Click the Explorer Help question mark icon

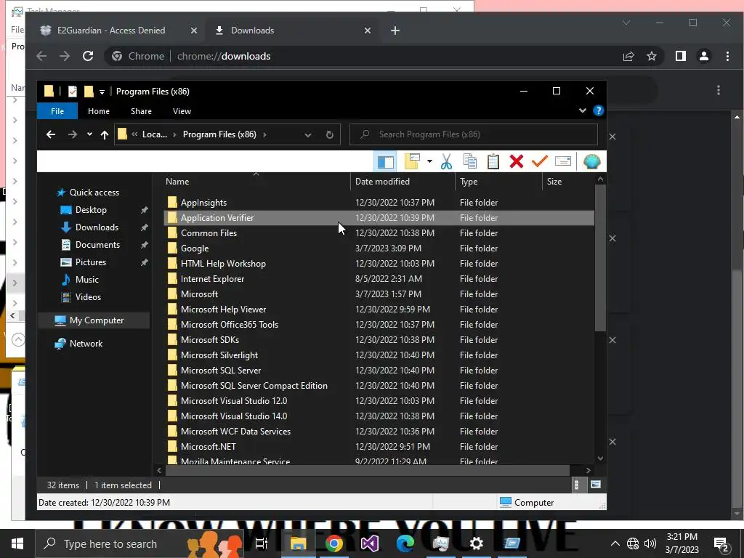click(599, 110)
